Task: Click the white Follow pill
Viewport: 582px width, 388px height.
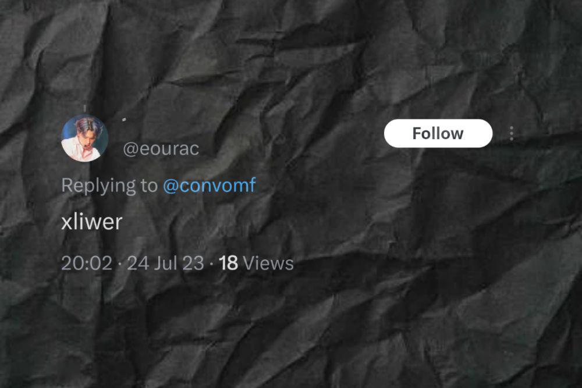Action: pyautogui.click(x=438, y=134)
